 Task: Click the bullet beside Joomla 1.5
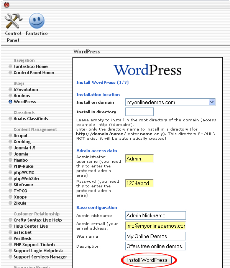coord(10,148)
